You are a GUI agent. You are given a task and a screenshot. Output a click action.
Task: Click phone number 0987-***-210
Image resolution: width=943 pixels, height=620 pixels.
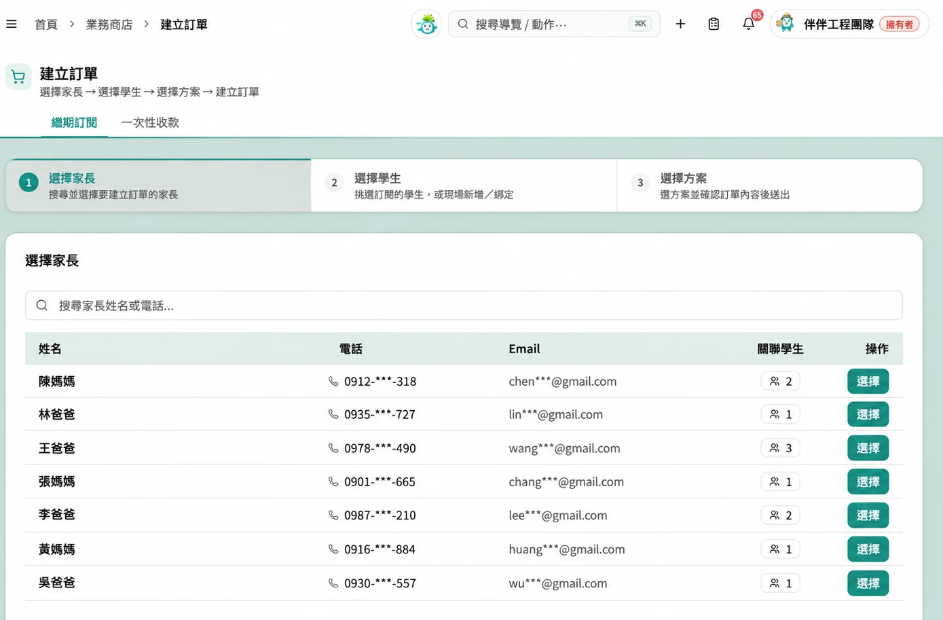coord(380,515)
